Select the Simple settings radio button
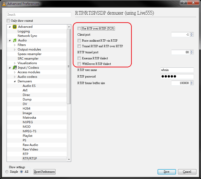The height and width of the screenshot is (179, 201). click(x=7, y=172)
